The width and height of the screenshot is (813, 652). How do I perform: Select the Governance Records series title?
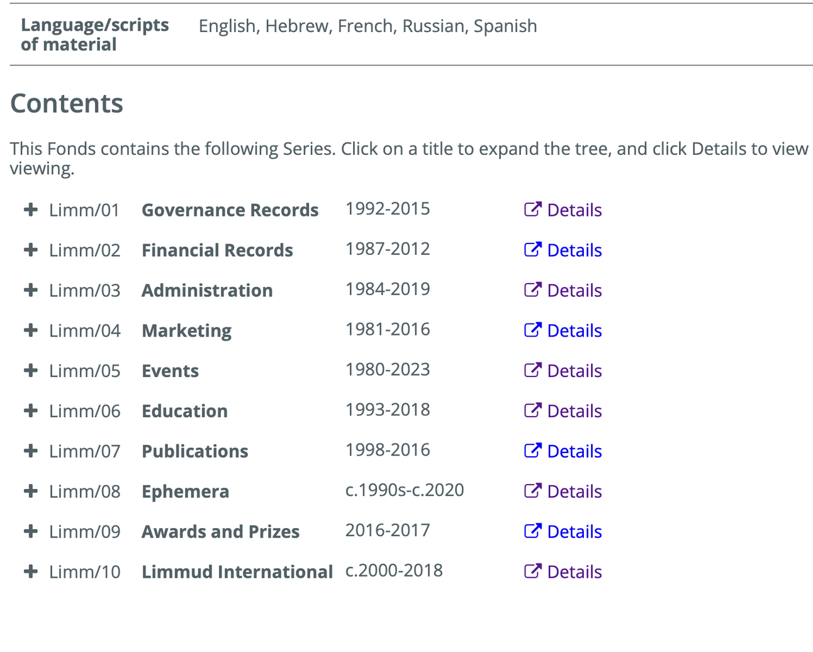[x=230, y=210]
